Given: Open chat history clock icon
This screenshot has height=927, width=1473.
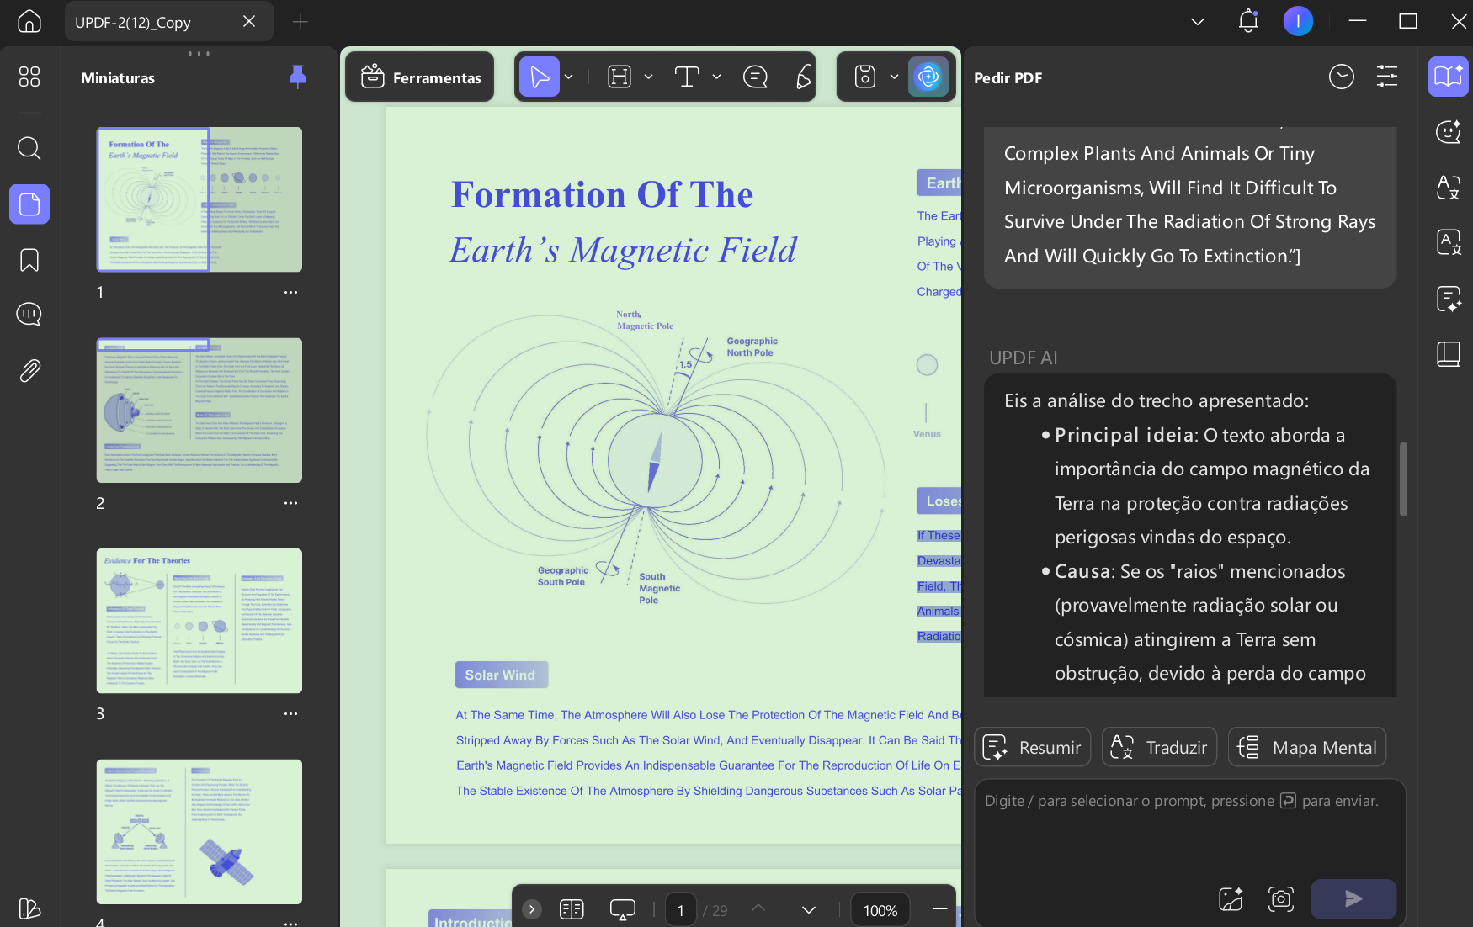Looking at the screenshot, I should tap(1341, 77).
